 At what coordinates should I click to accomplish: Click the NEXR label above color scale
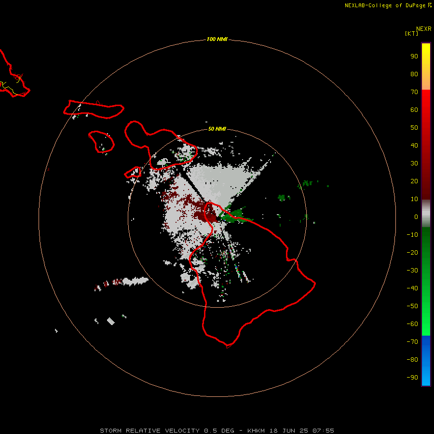tap(424, 29)
